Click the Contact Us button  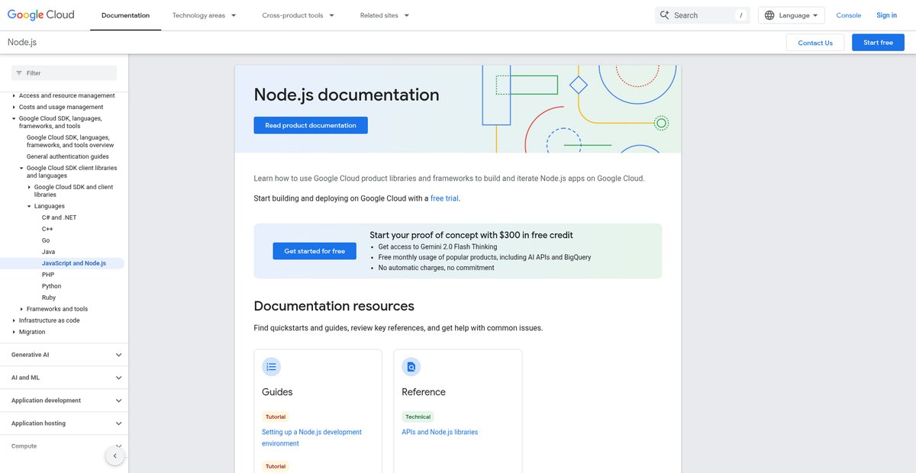click(x=815, y=43)
